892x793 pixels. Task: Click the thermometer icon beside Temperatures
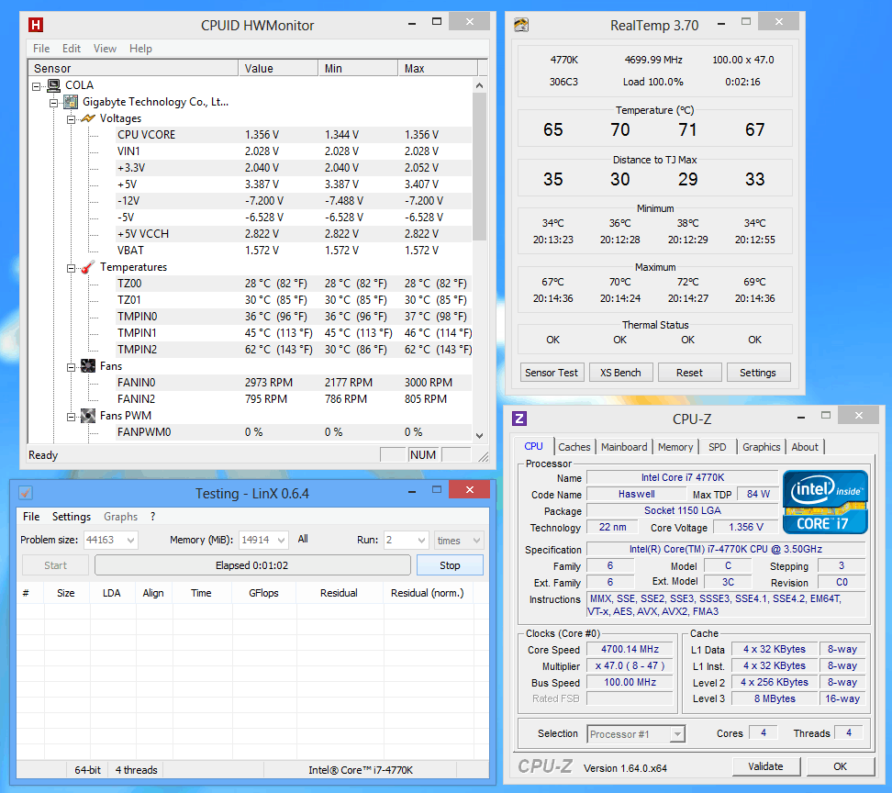pos(88,267)
